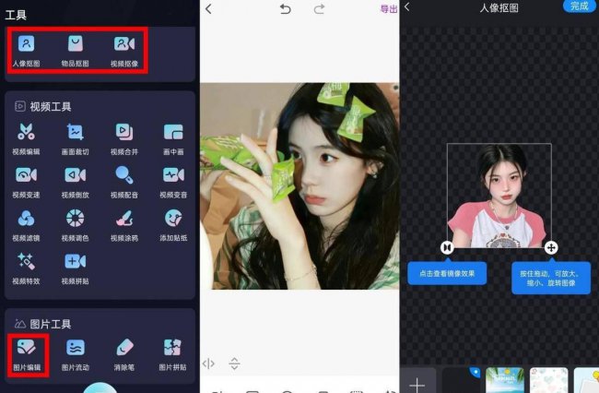Open the 视频变音 voice change tool

point(173,182)
